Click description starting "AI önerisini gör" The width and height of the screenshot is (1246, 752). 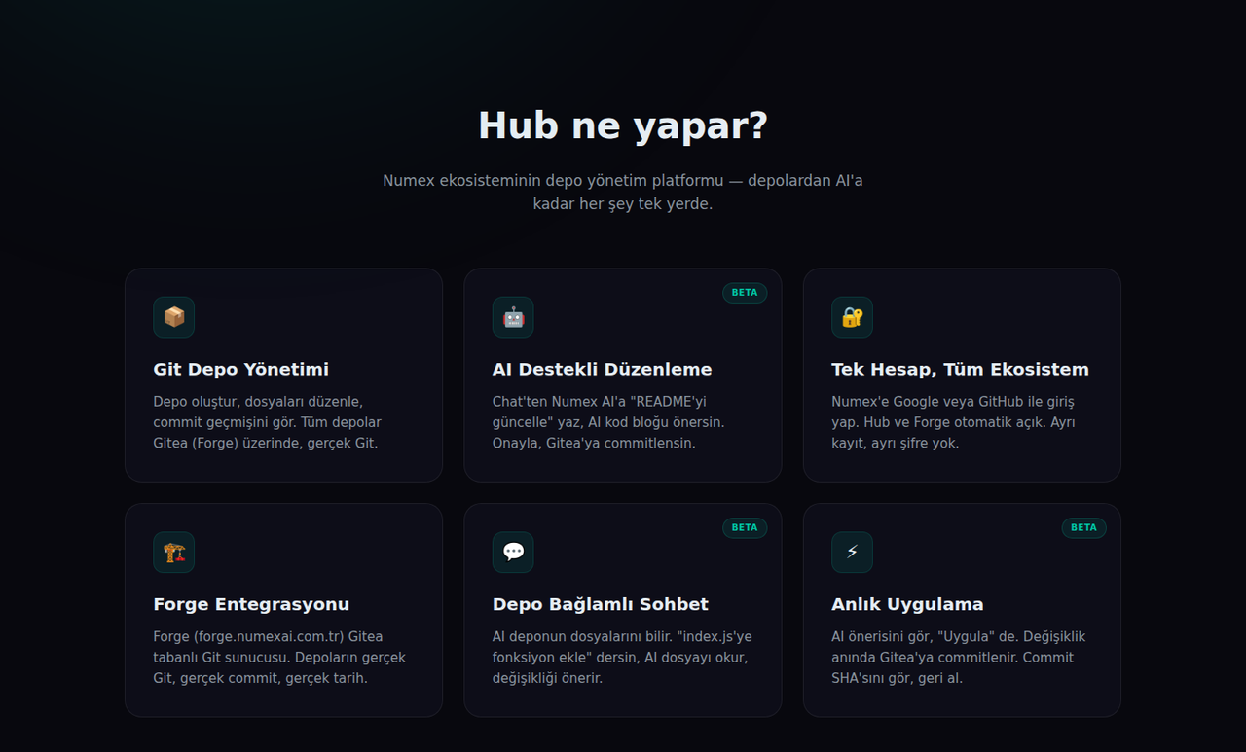click(x=959, y=658)
